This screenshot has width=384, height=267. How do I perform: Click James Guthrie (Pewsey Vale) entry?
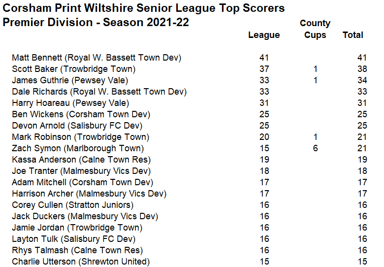point(70,80)
